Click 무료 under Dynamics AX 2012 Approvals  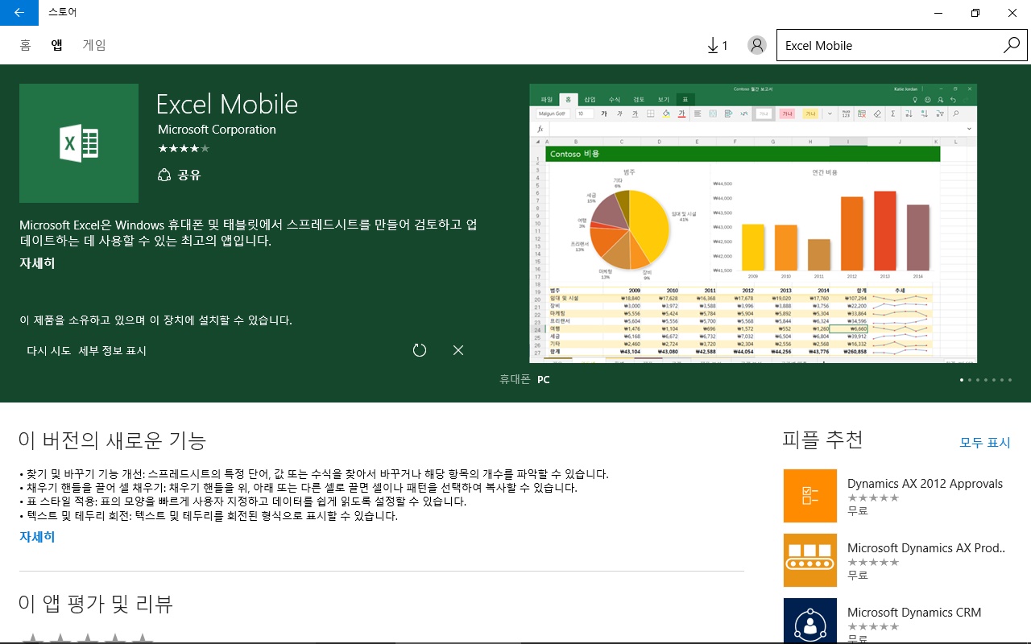(858, 511)
